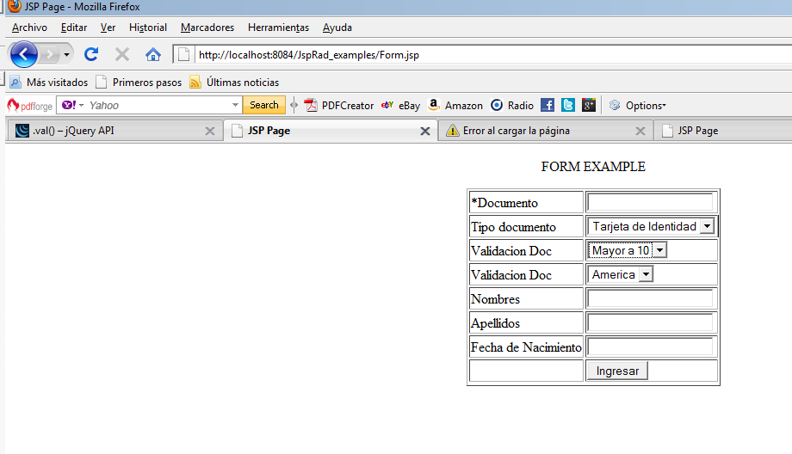Open the Herramientas menu

pos(278,28)
